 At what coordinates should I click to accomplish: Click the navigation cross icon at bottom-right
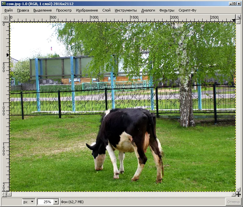click(x=239, y=195)
